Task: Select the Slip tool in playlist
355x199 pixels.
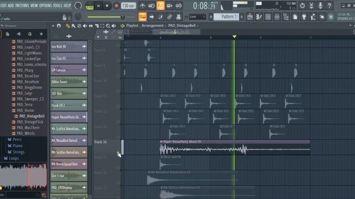Action: (91, 26)
